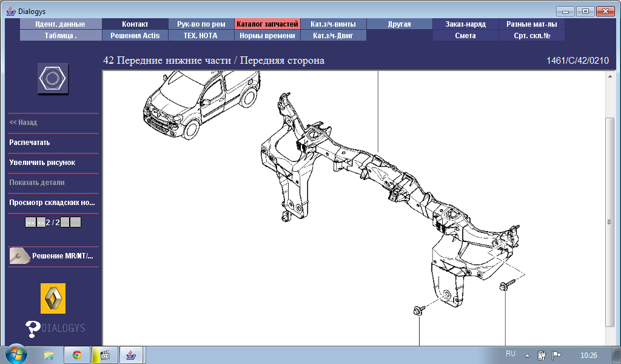Viewport: 621px width, 364px height.
Task: Open the Таблица tab
Action: tap(60, 35)
